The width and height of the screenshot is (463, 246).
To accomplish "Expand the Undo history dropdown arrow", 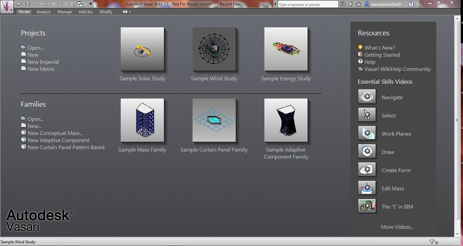I will pyautogui.click(x=41, y=4).
